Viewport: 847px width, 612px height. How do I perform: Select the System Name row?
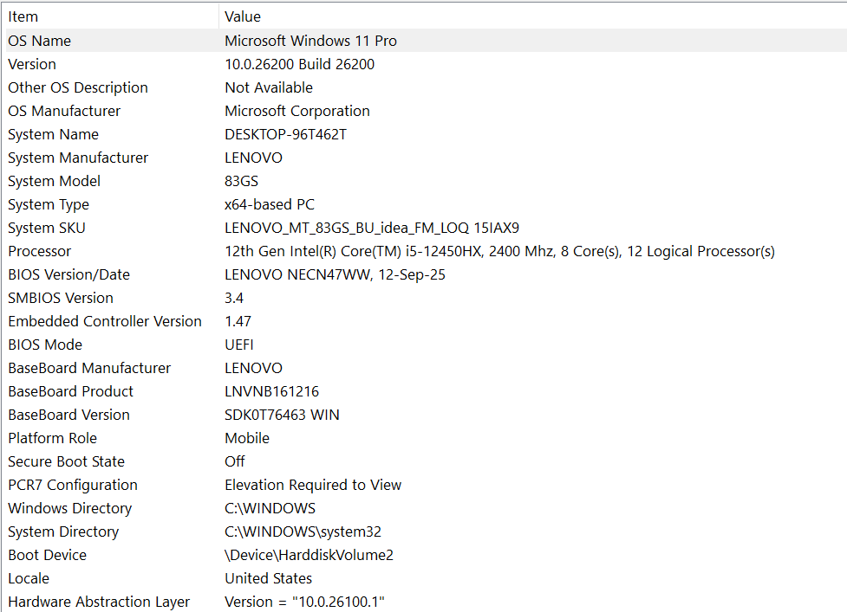click(x=427, y=134)
